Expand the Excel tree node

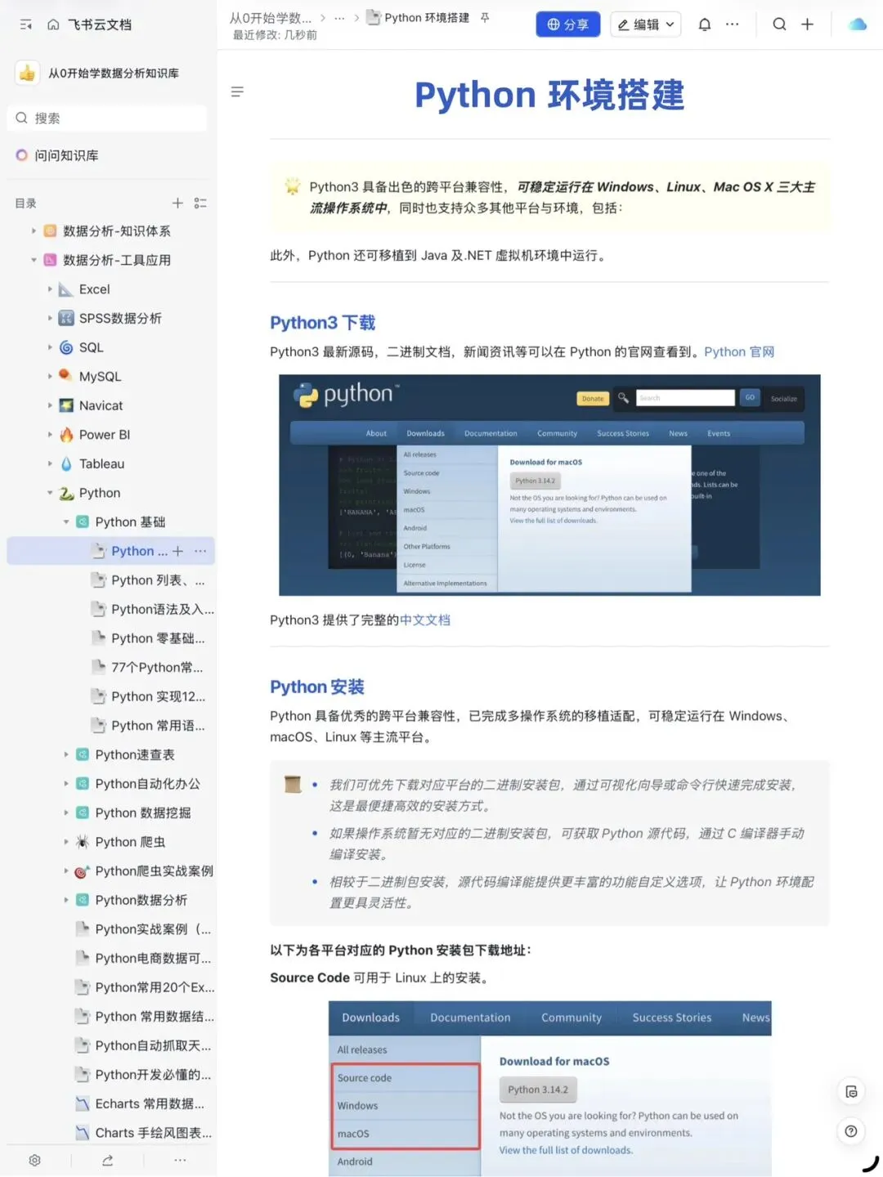point(50,289)
